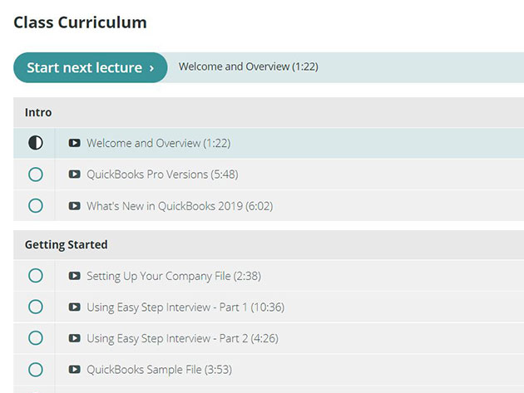This screenshot has width=524, height=393.
Task: Click video icon beside What's New in QuickBooks 2019
Action: (74, 206)
